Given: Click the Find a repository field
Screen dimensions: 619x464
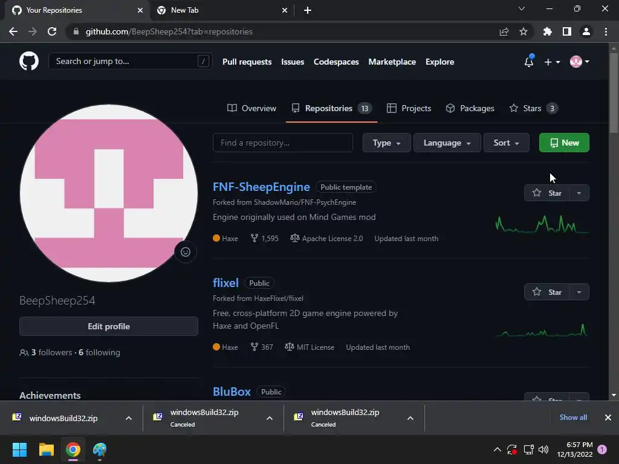Looking at the screenshot, I should tap(283, 143).
